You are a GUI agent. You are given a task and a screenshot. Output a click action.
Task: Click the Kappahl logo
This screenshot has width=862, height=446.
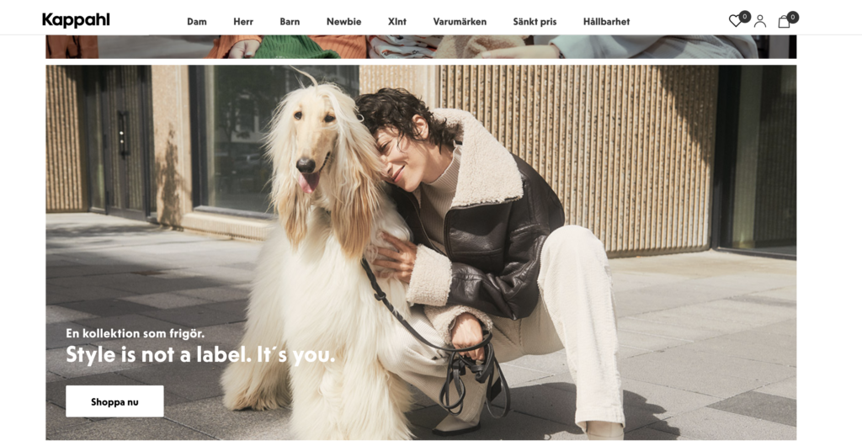pos(76,20)
